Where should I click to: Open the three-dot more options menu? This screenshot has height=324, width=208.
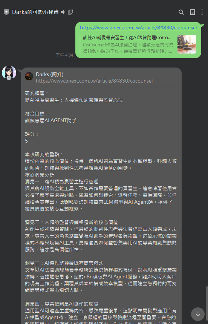click(x=202, y=12)
